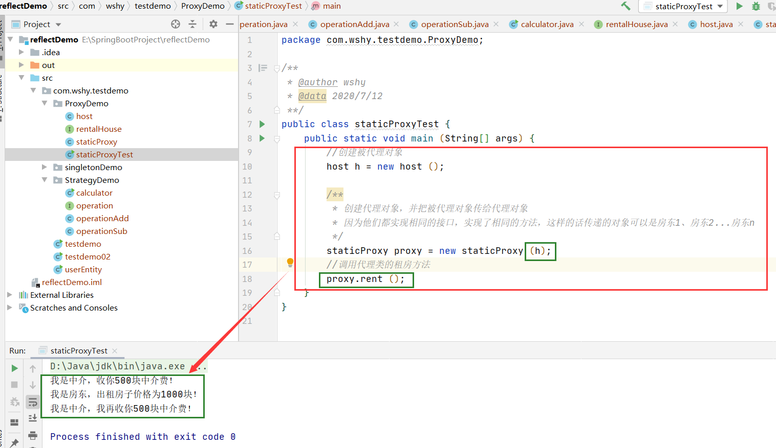Open operationAdd class in tree

point(102,218)
